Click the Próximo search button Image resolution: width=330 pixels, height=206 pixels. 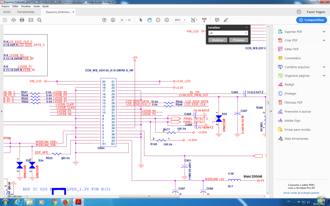pyautogui.click(x=238, y=40)
